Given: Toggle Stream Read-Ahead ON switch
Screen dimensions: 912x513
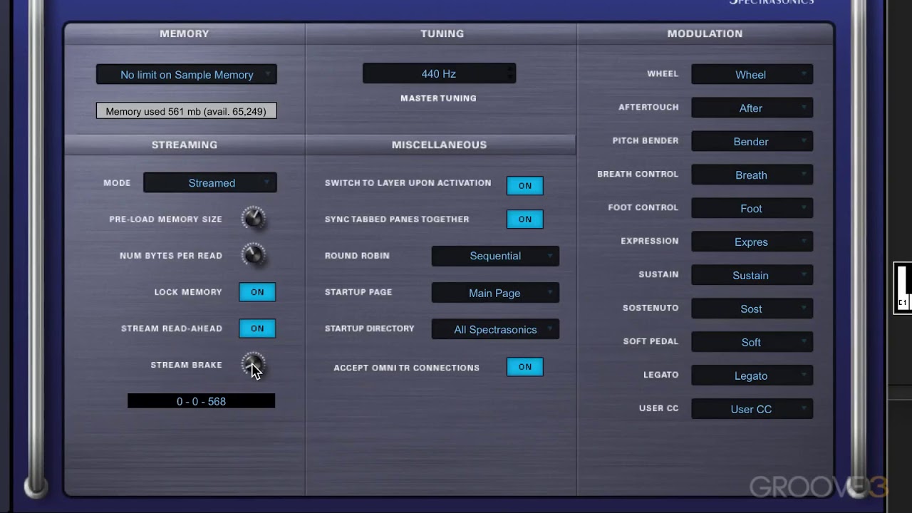Looking at the screenshot, I should coord(257,328).
